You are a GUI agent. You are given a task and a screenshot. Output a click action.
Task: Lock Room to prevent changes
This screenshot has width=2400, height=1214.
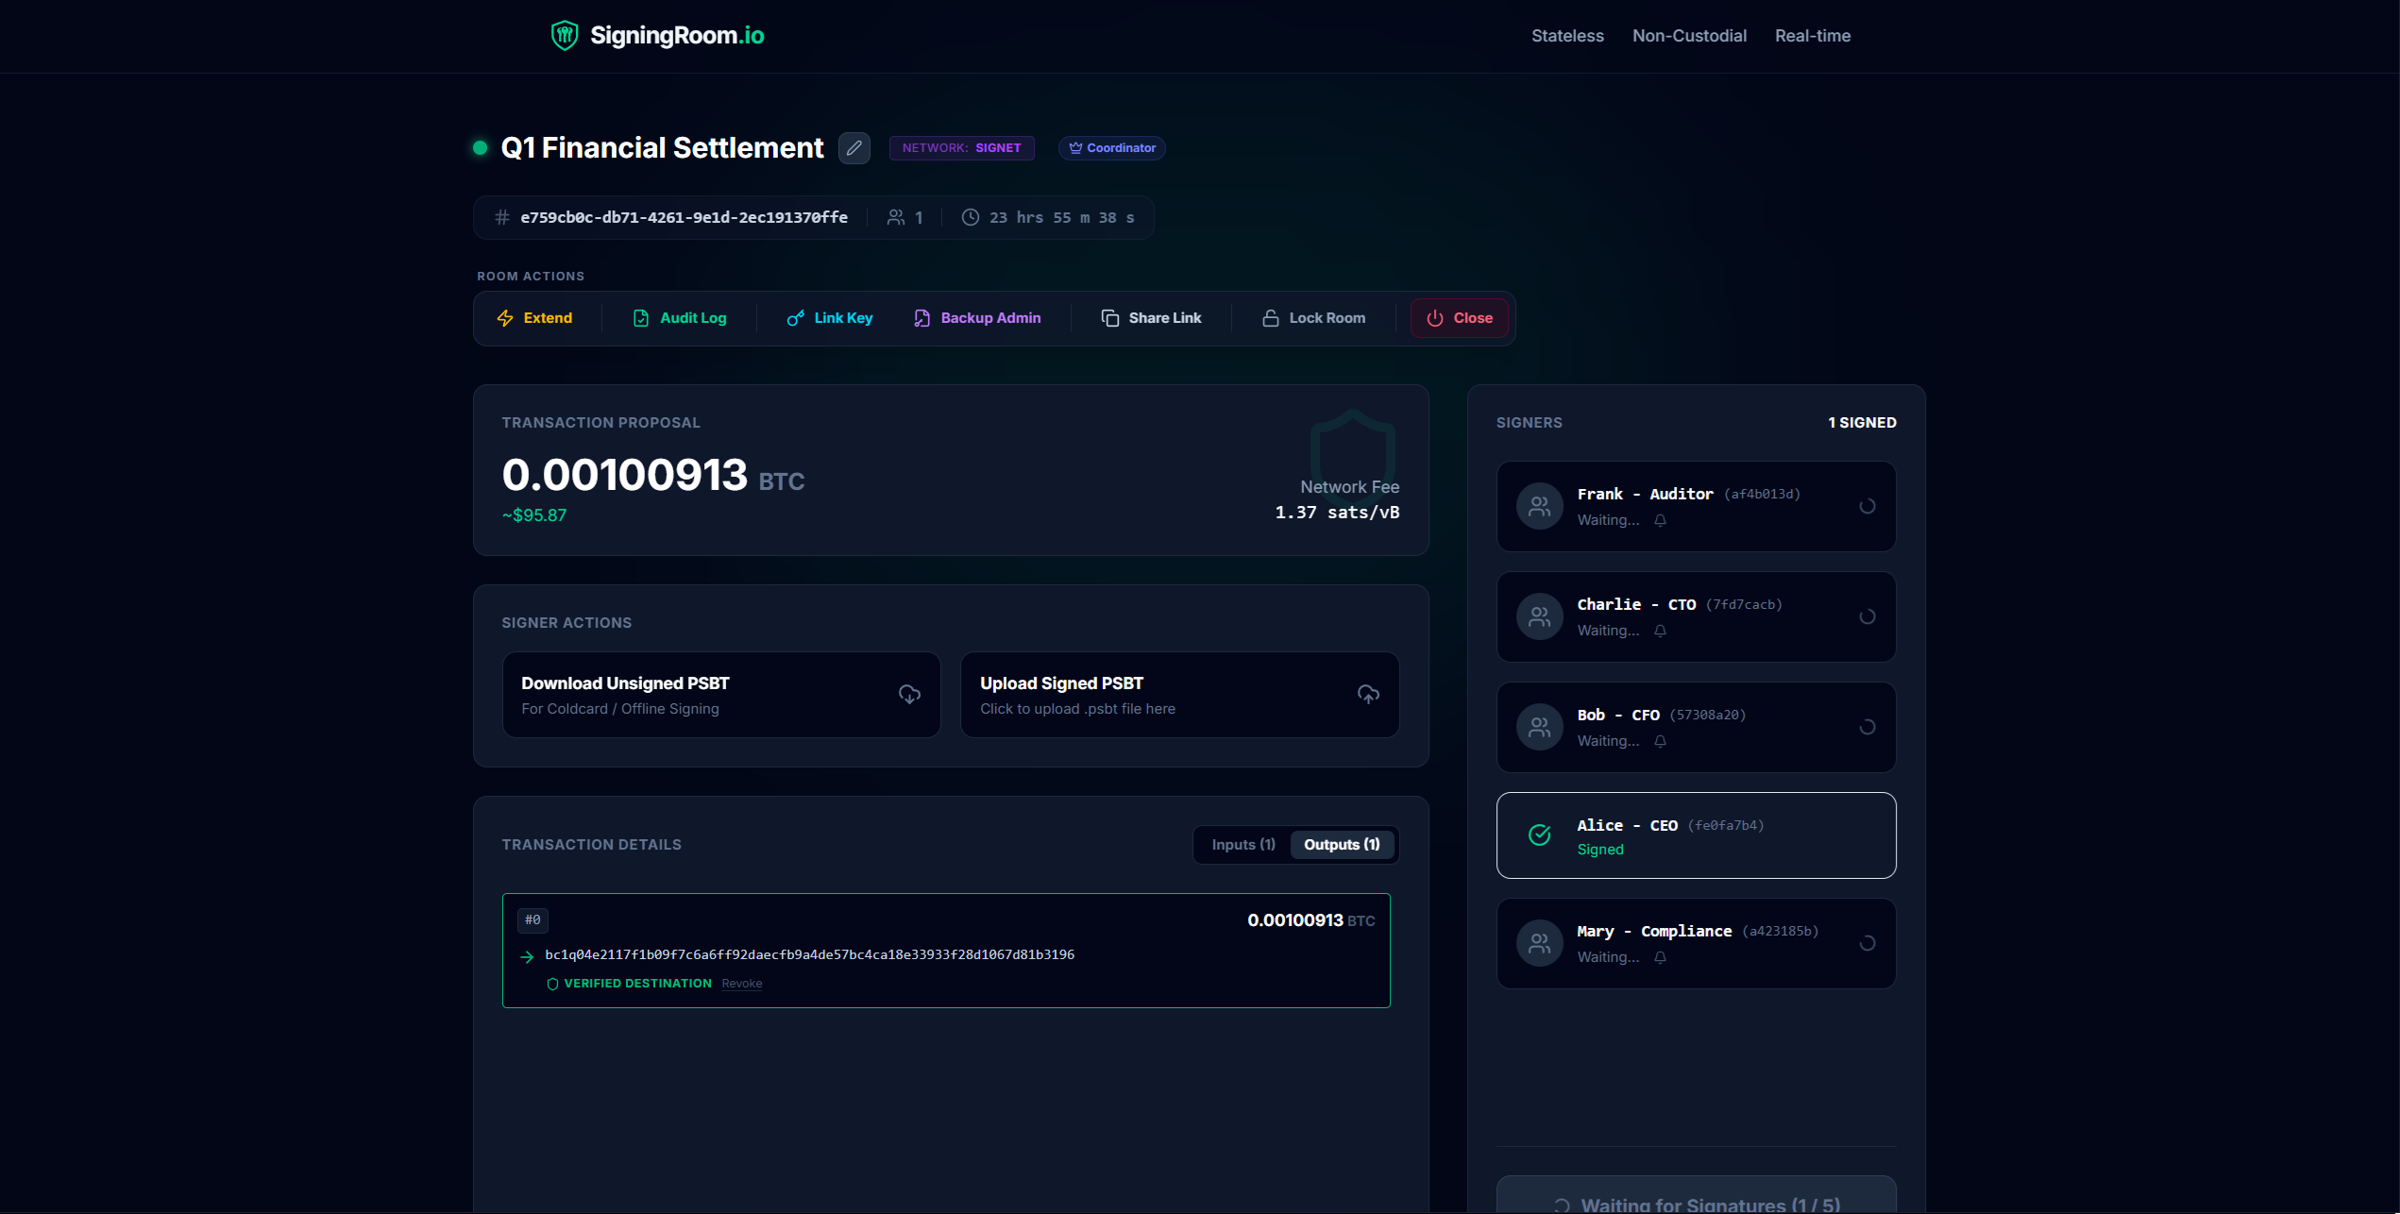tap(1312, 318)
